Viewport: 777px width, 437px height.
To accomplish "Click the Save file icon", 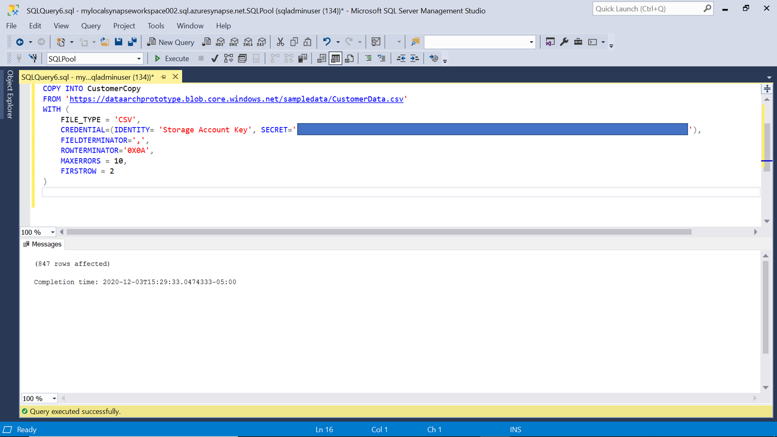I will 118,42.
